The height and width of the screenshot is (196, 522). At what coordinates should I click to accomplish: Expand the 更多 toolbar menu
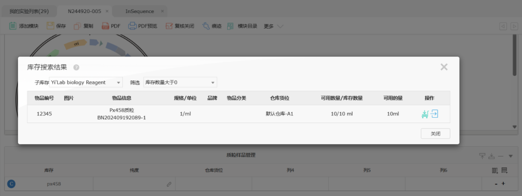tap(273, 26)
